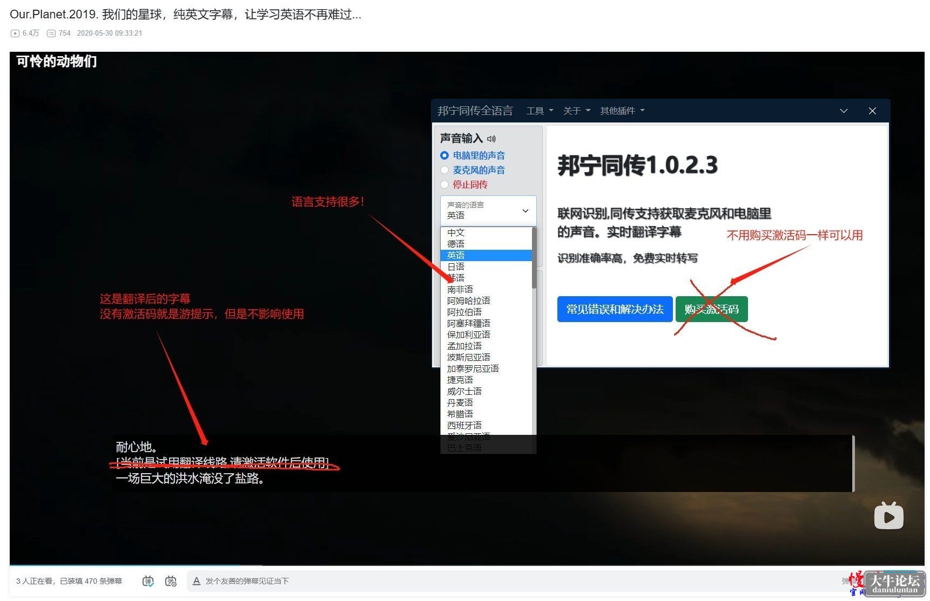Choose 孟加拉语 in language list
Viewport: 930px width, 601px height.
486,346
